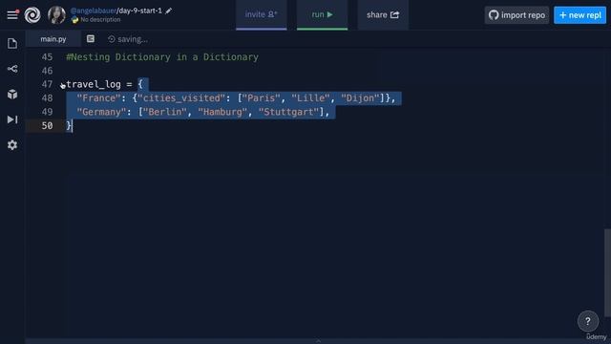The image size is (611, 344).
Task: Open the user profile avatar
Action: pyautogui.click(x=56, y=15)
